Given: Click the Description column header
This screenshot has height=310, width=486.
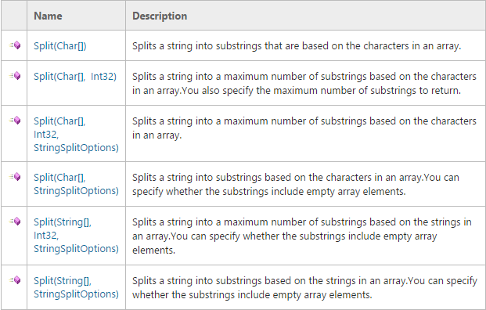Looking at the screenshot, I should (x=160, y=16).
